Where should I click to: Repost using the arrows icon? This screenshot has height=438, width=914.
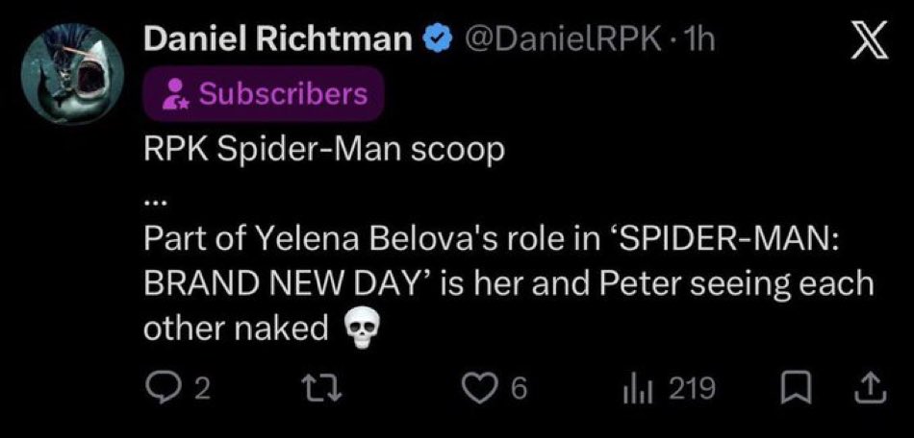pos(318,390)
